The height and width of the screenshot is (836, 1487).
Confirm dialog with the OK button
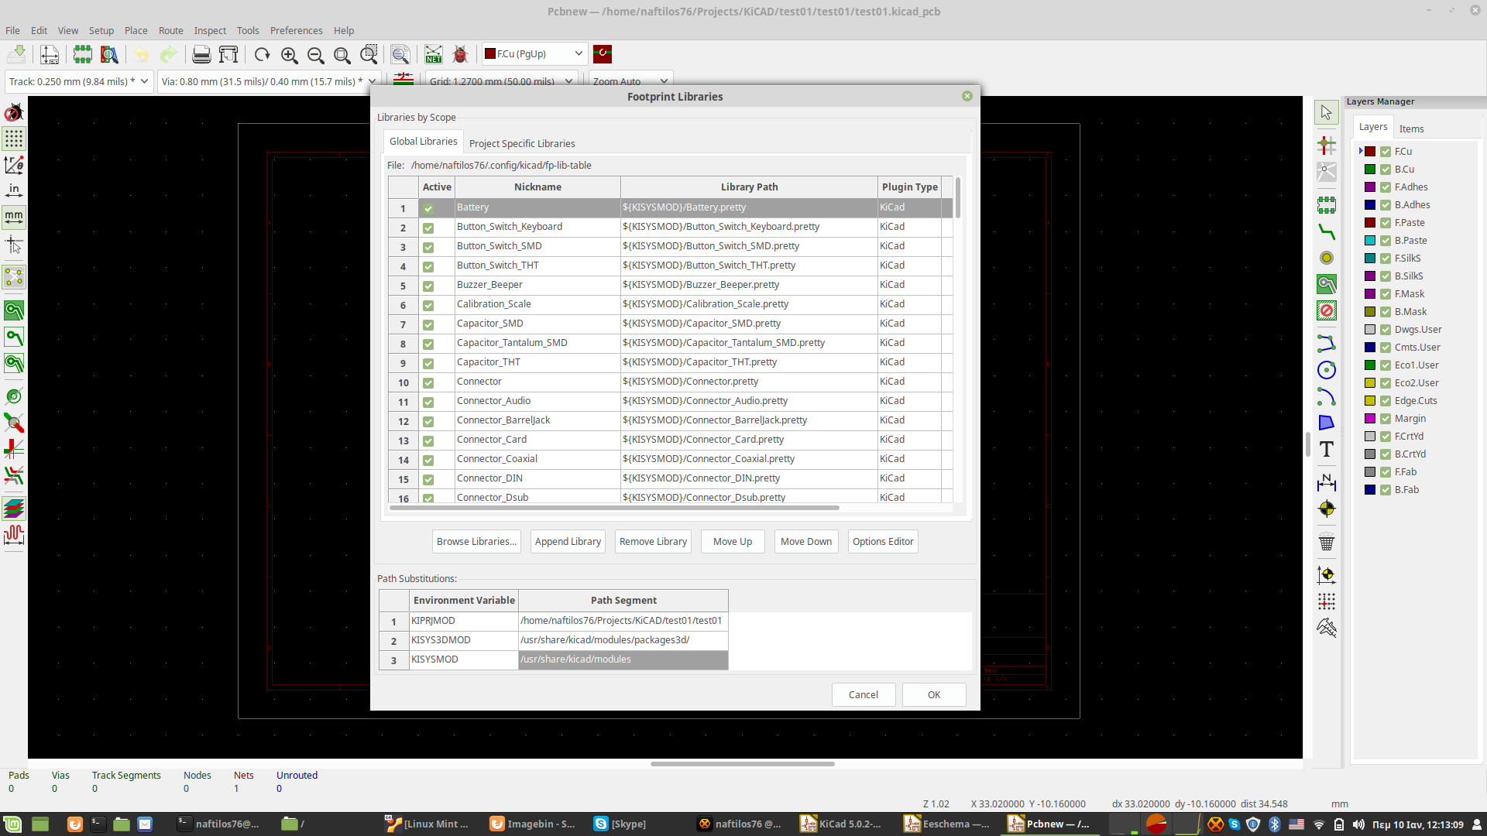click(934, 695)
